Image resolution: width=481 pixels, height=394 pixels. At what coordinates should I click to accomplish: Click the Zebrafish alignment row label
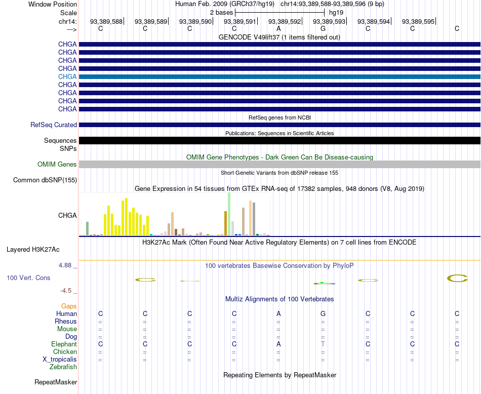point(63,367)
